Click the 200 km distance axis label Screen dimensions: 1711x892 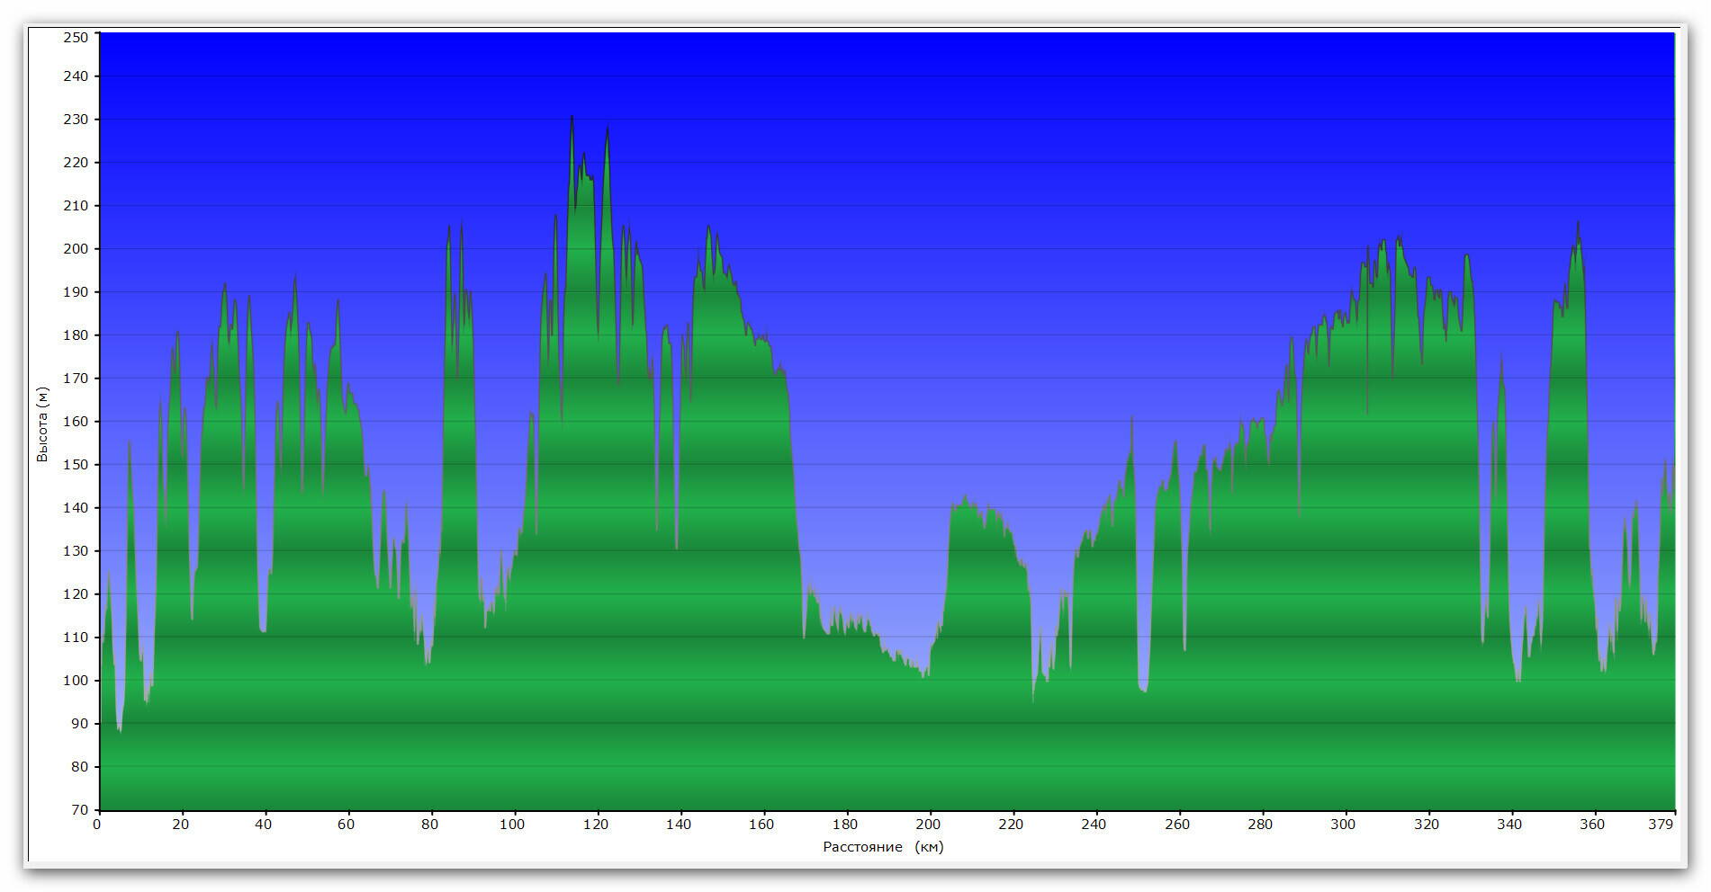[928, 825]
